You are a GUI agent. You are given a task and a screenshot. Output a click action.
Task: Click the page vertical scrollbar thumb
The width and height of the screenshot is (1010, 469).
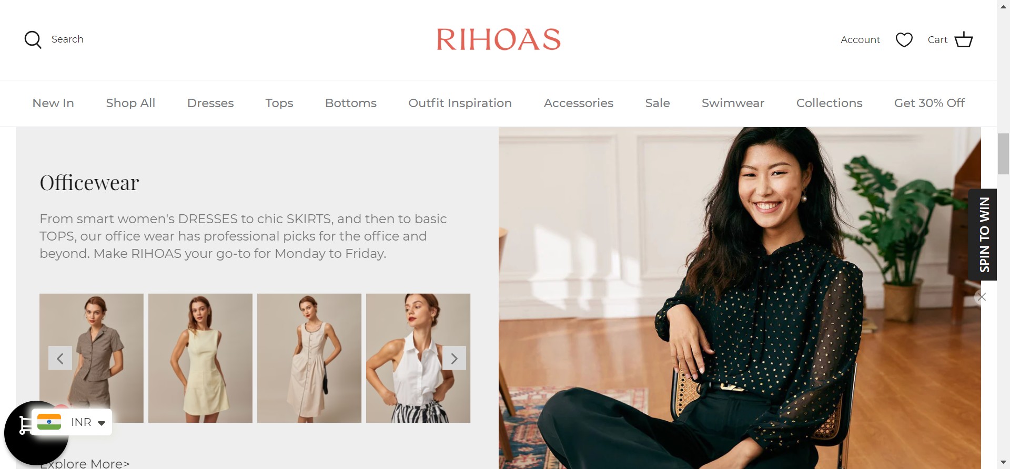pyautogui.click(x=1003, y=154)
